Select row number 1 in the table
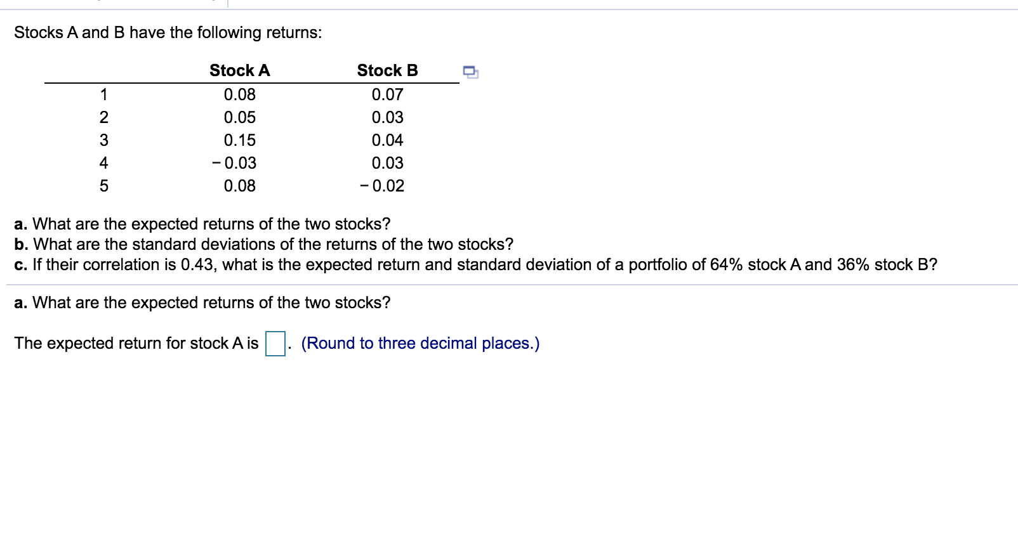Image resolution: width=1018 pixels, height=539 pixels. tap(103, 94)
